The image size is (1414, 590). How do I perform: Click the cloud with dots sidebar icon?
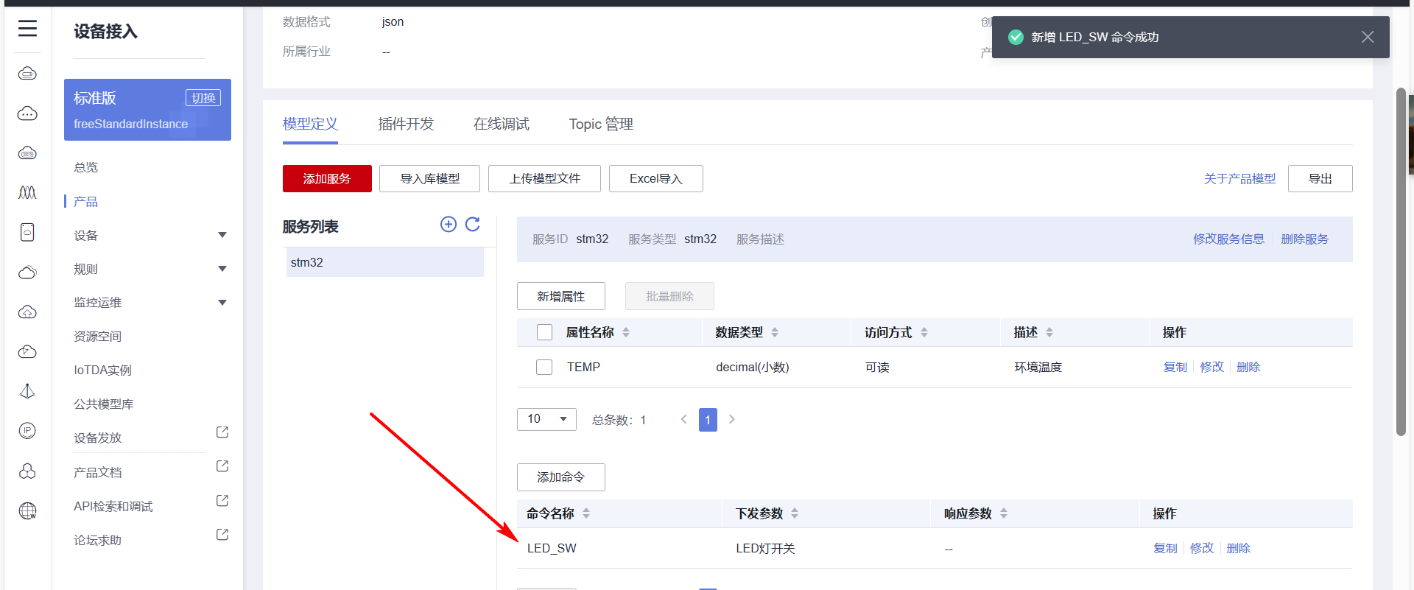point(27,113)
